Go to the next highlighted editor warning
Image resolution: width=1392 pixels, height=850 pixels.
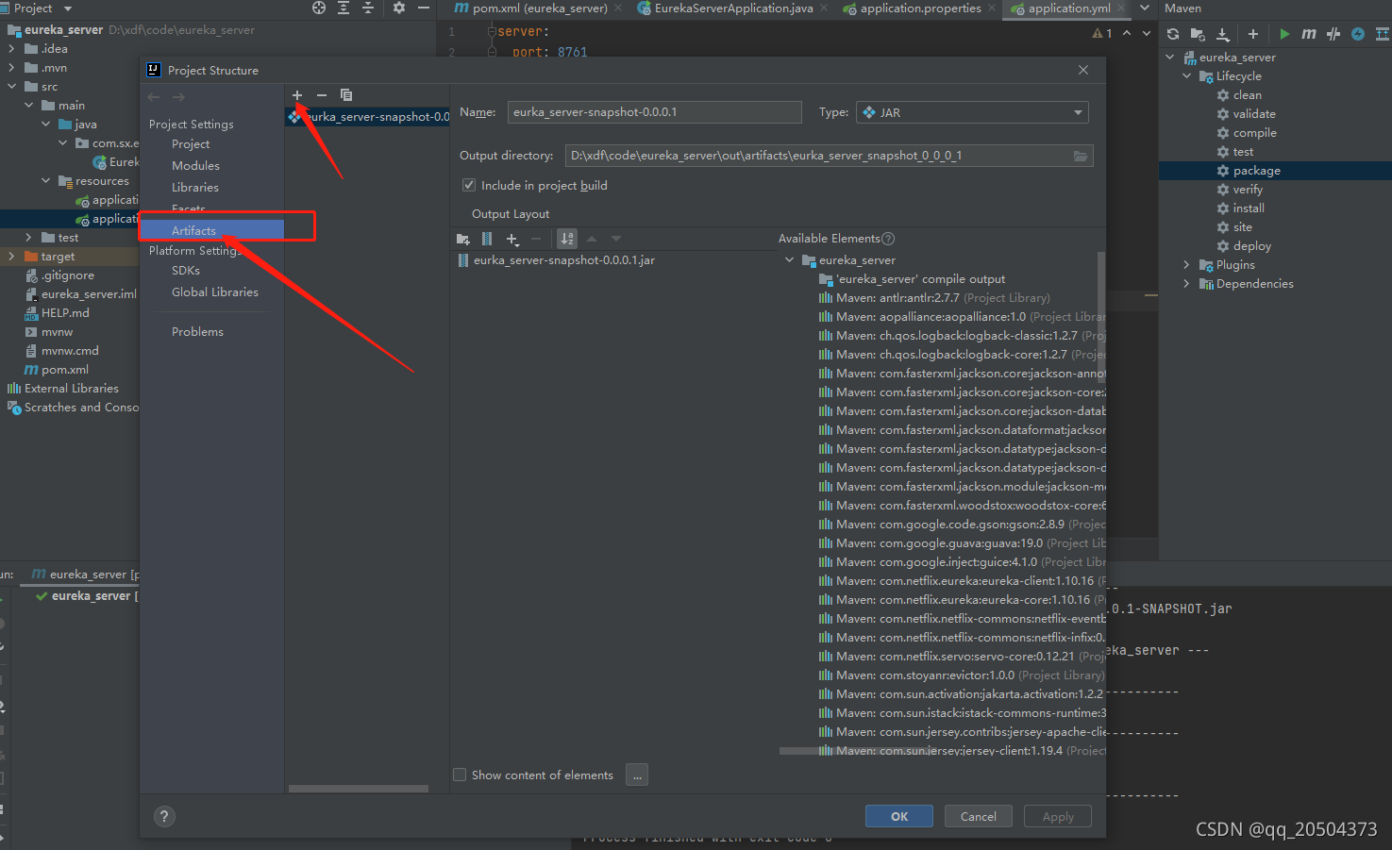click(1147, 33)
